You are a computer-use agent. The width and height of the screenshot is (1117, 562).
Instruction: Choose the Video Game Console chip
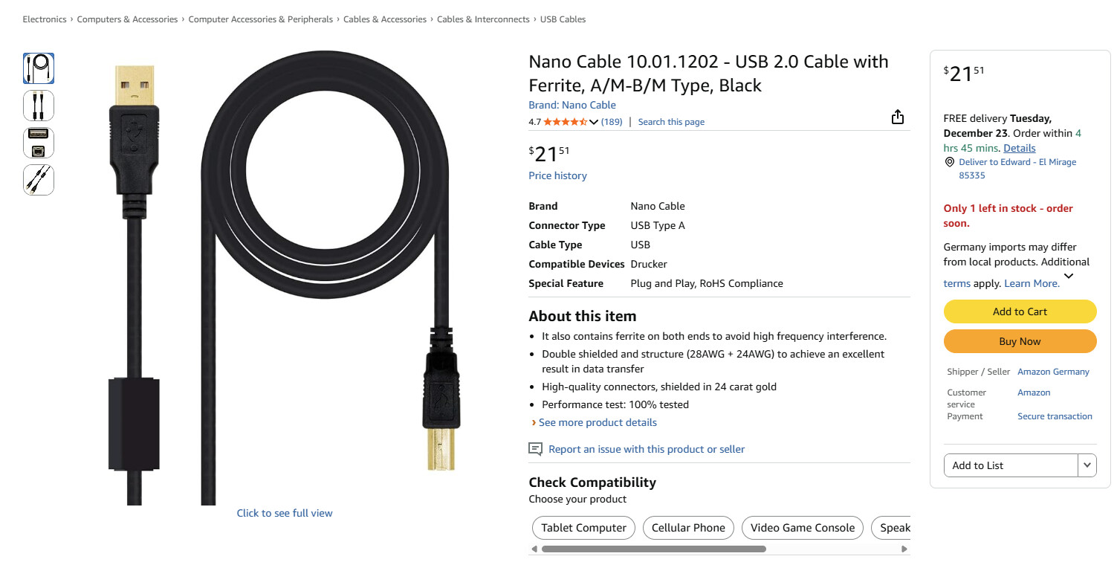tap(802, 528)
